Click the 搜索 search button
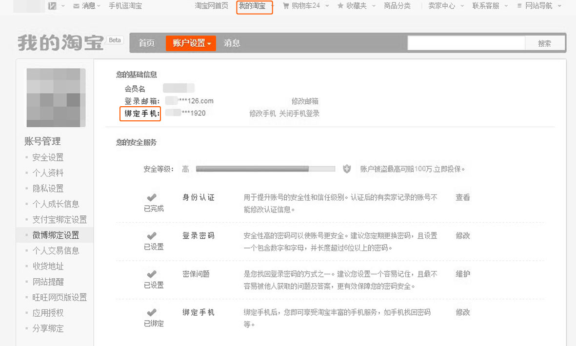The height and width of the screenshot is (346, 576). click(x=544, y=43)
